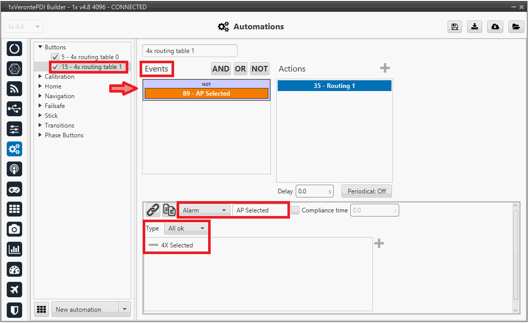Click the chain link icon
The height and width of the screenshot is (323, 529).
pos(153,210)
